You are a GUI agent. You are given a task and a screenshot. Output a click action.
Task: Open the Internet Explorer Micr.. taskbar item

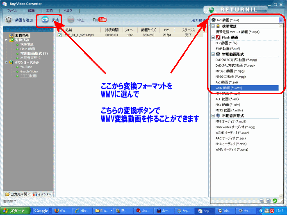[x=82, y=211]
